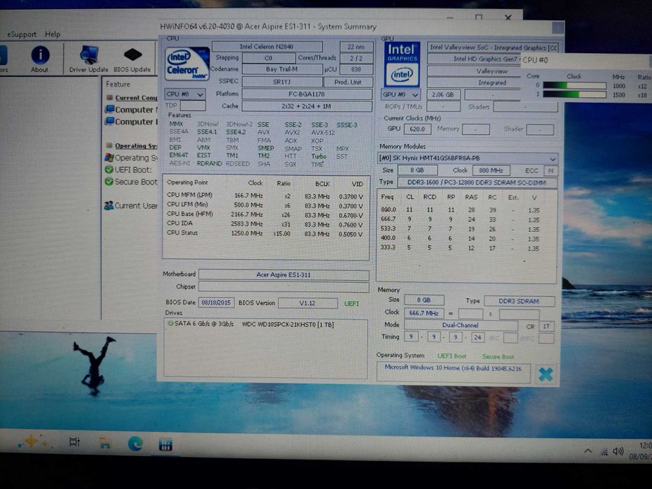Click the SATA drive status icon
Viewport: 652px width, 489px height.
170,323
